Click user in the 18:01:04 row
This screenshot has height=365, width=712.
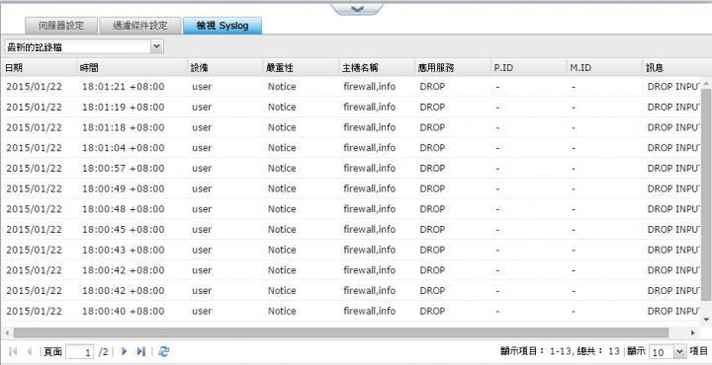click(x=202, y=148)
